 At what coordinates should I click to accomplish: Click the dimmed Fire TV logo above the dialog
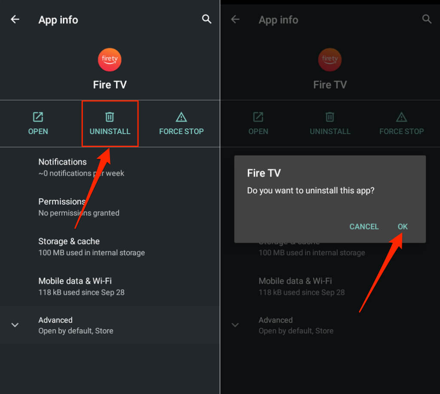click(330, 60)
